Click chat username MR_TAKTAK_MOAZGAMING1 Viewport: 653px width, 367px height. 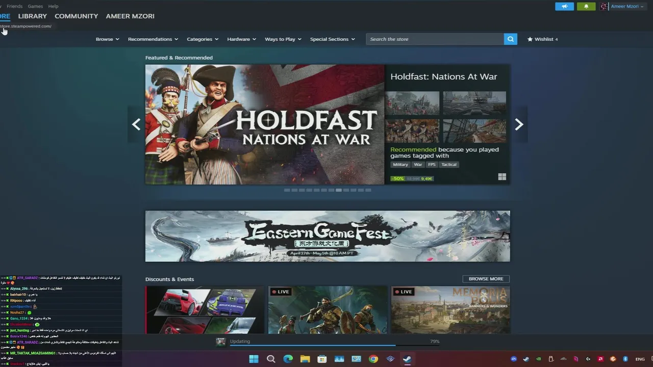[33, 353]
